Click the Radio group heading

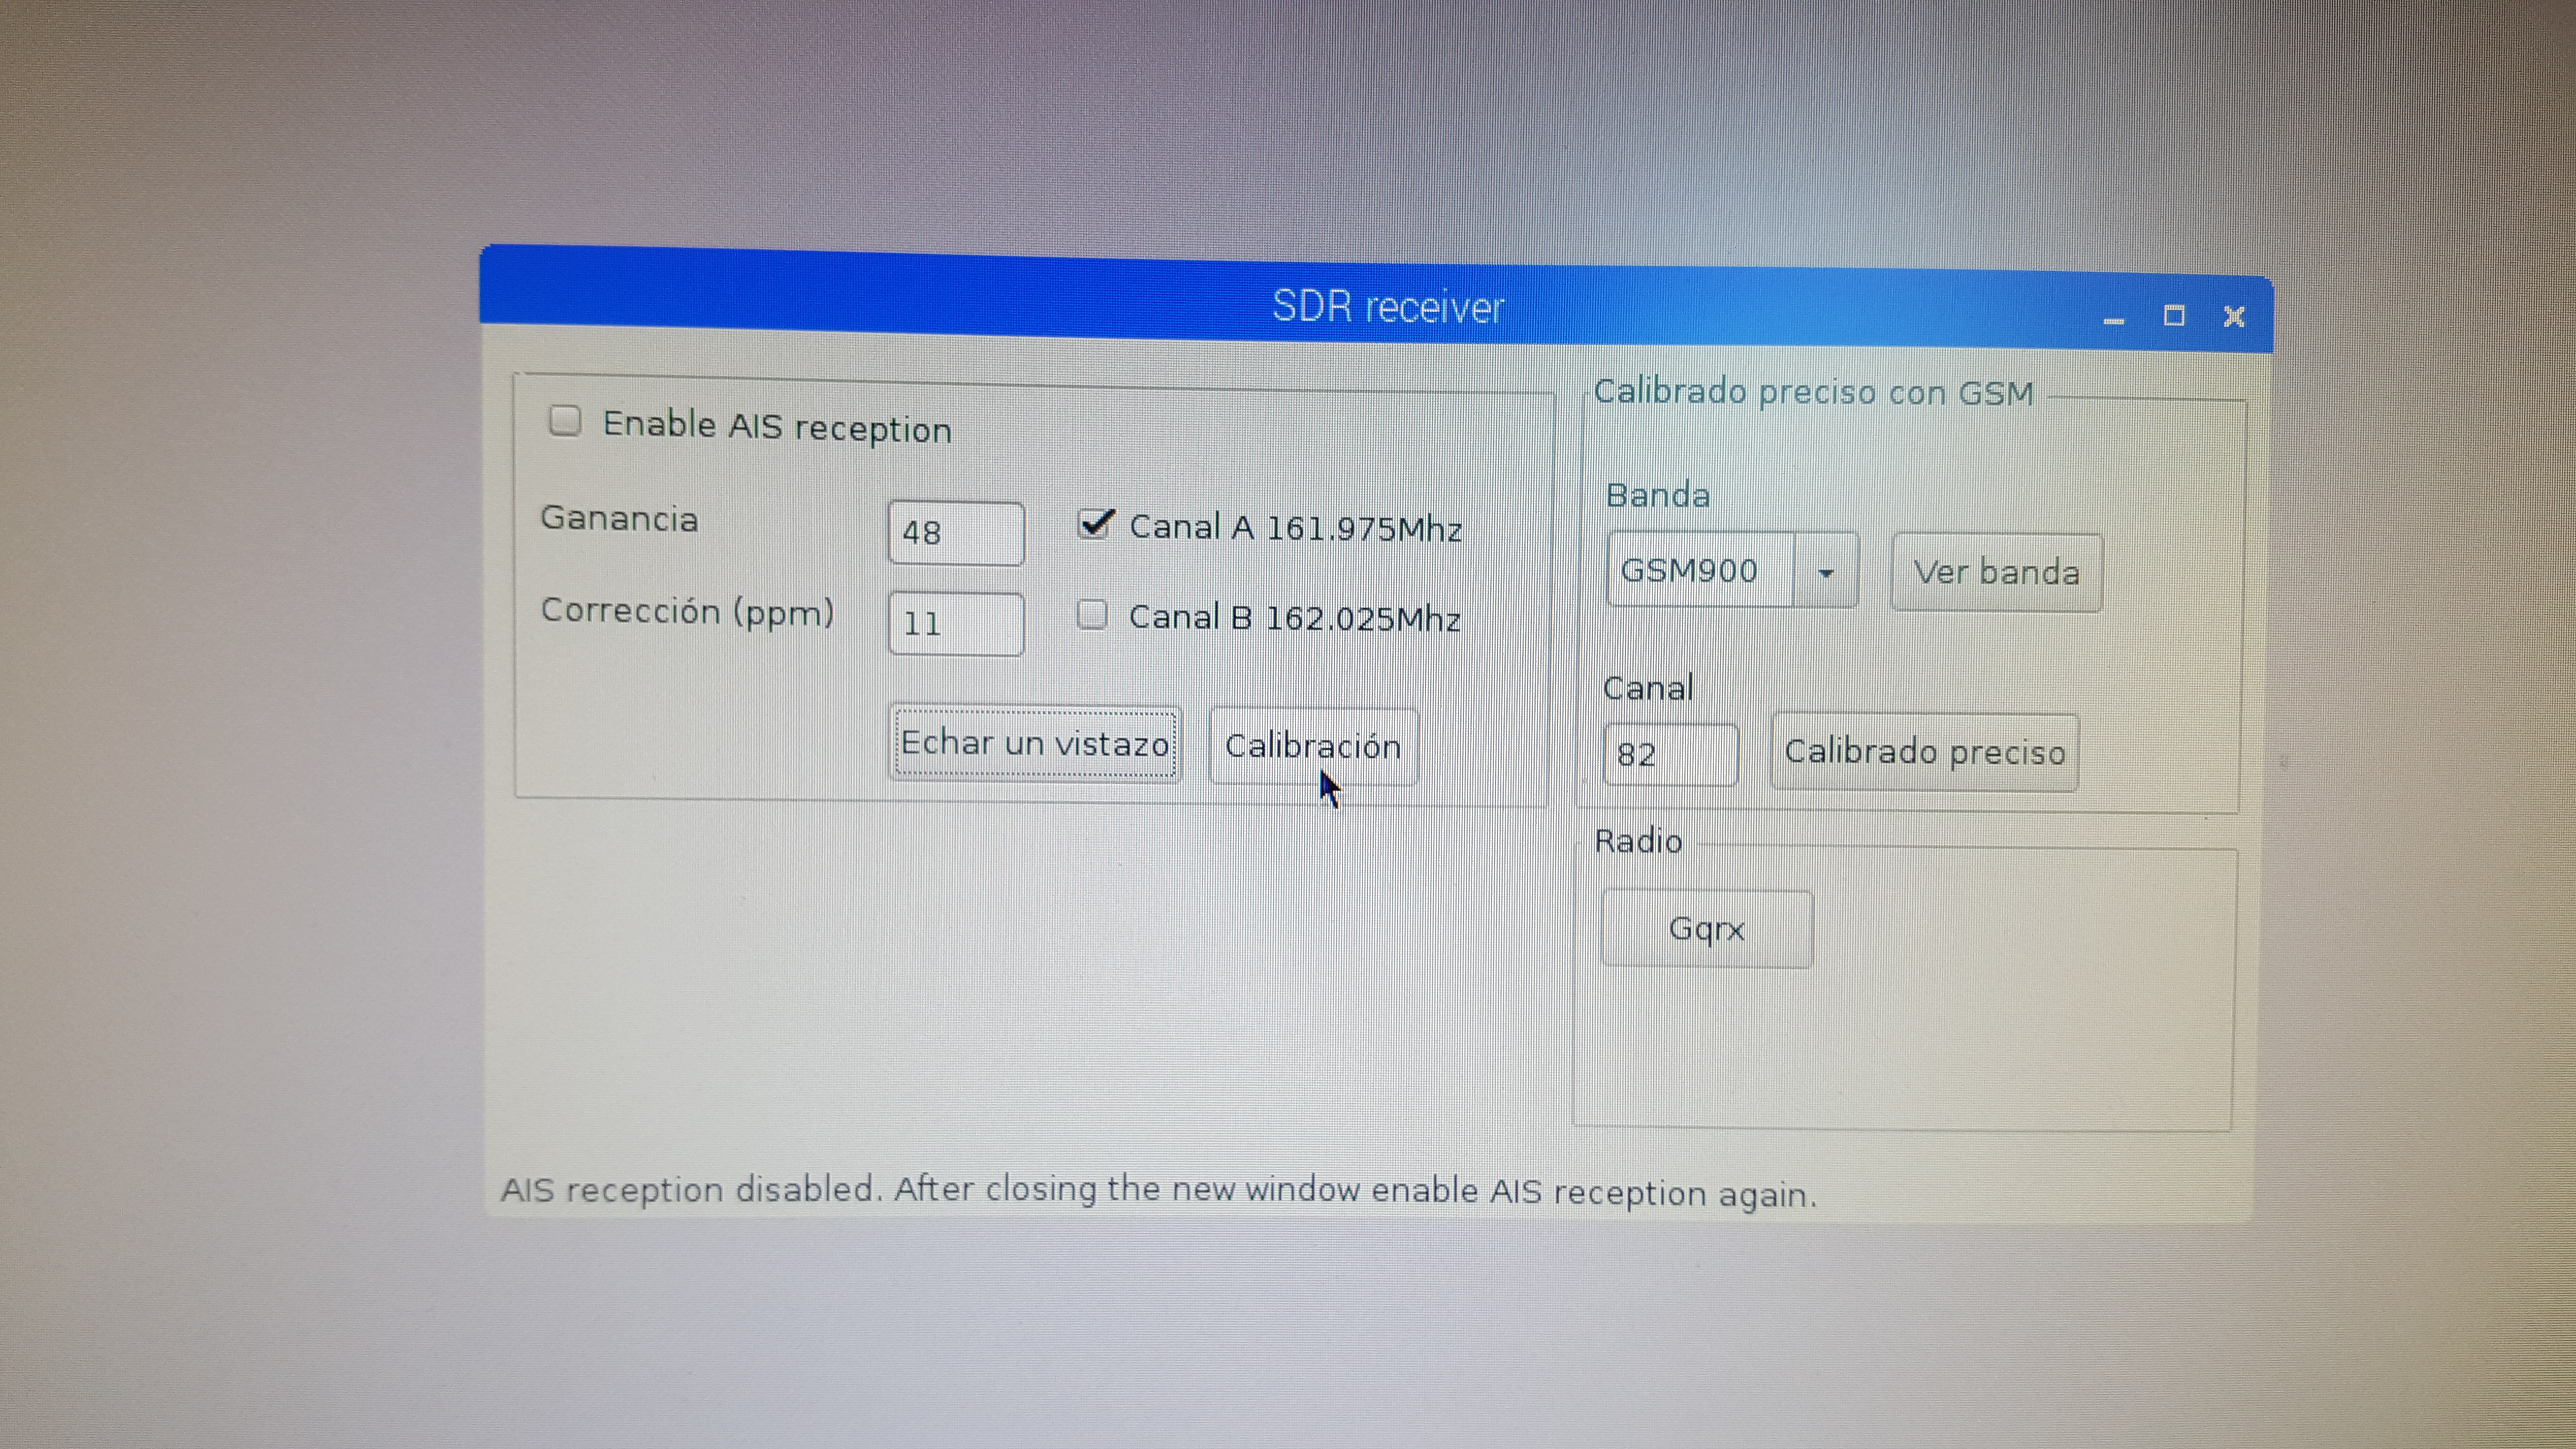tap(1638, 841)
